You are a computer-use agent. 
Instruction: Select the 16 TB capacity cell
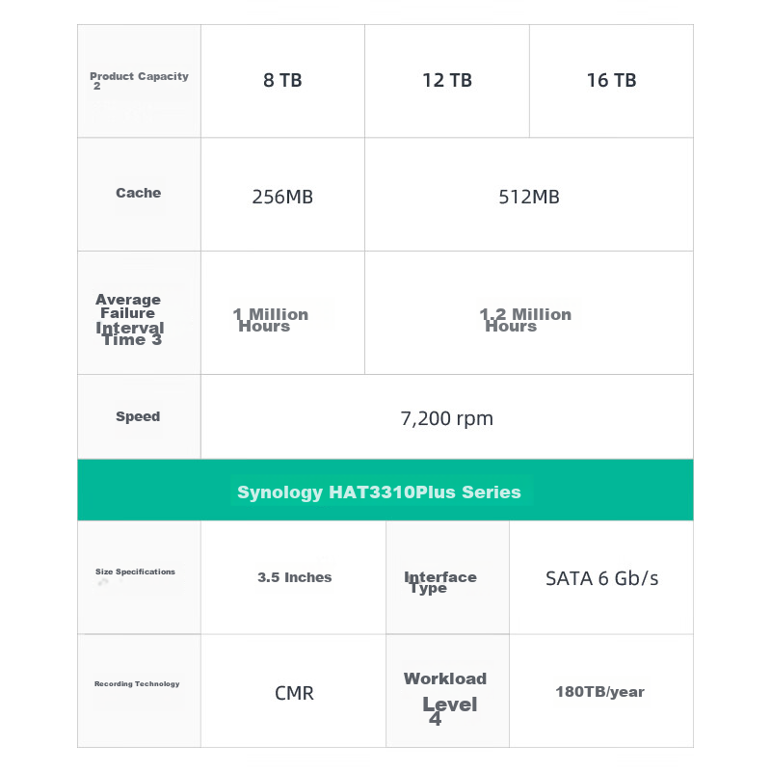(611, 81)
